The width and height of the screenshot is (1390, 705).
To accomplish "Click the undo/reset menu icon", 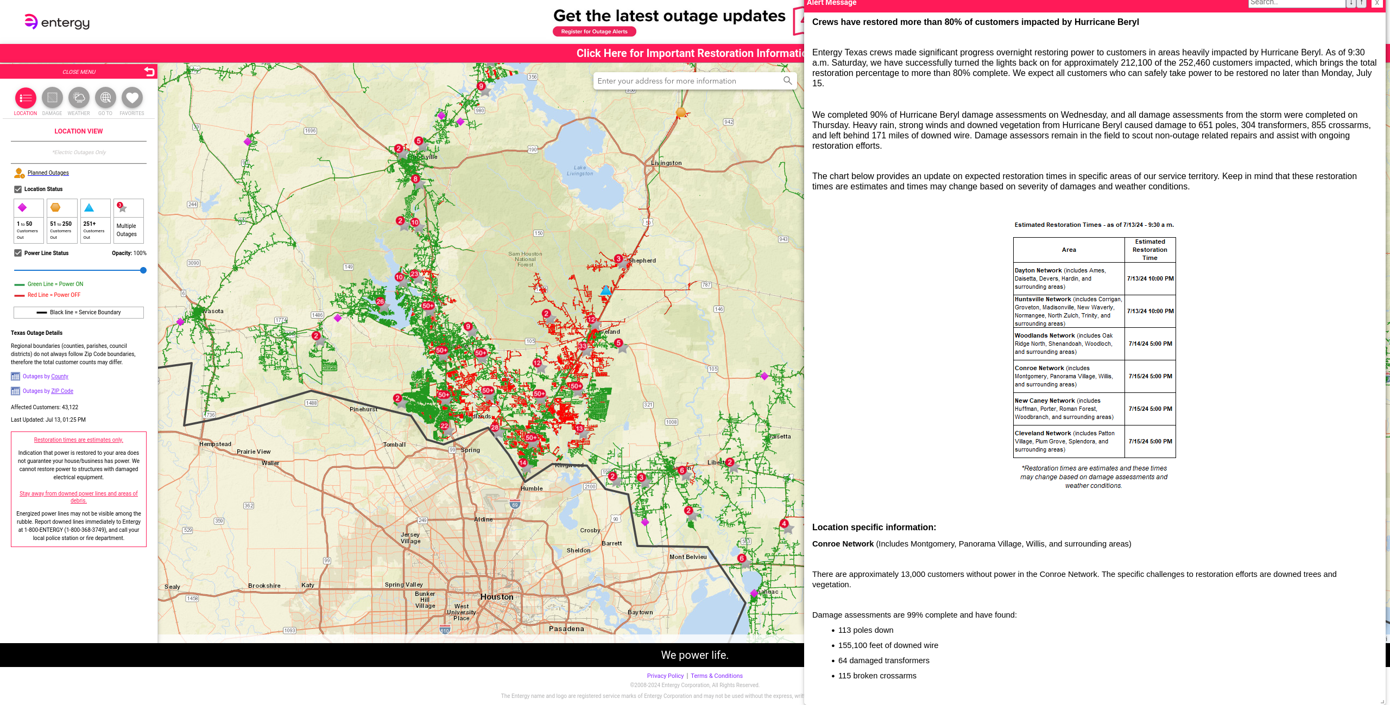I will (x=149, y=71).
